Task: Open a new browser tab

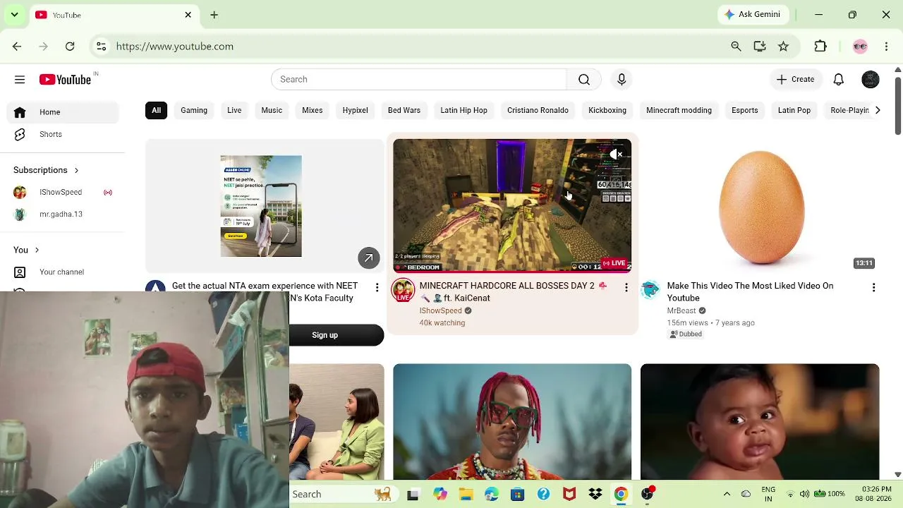Action: [214, 15]
